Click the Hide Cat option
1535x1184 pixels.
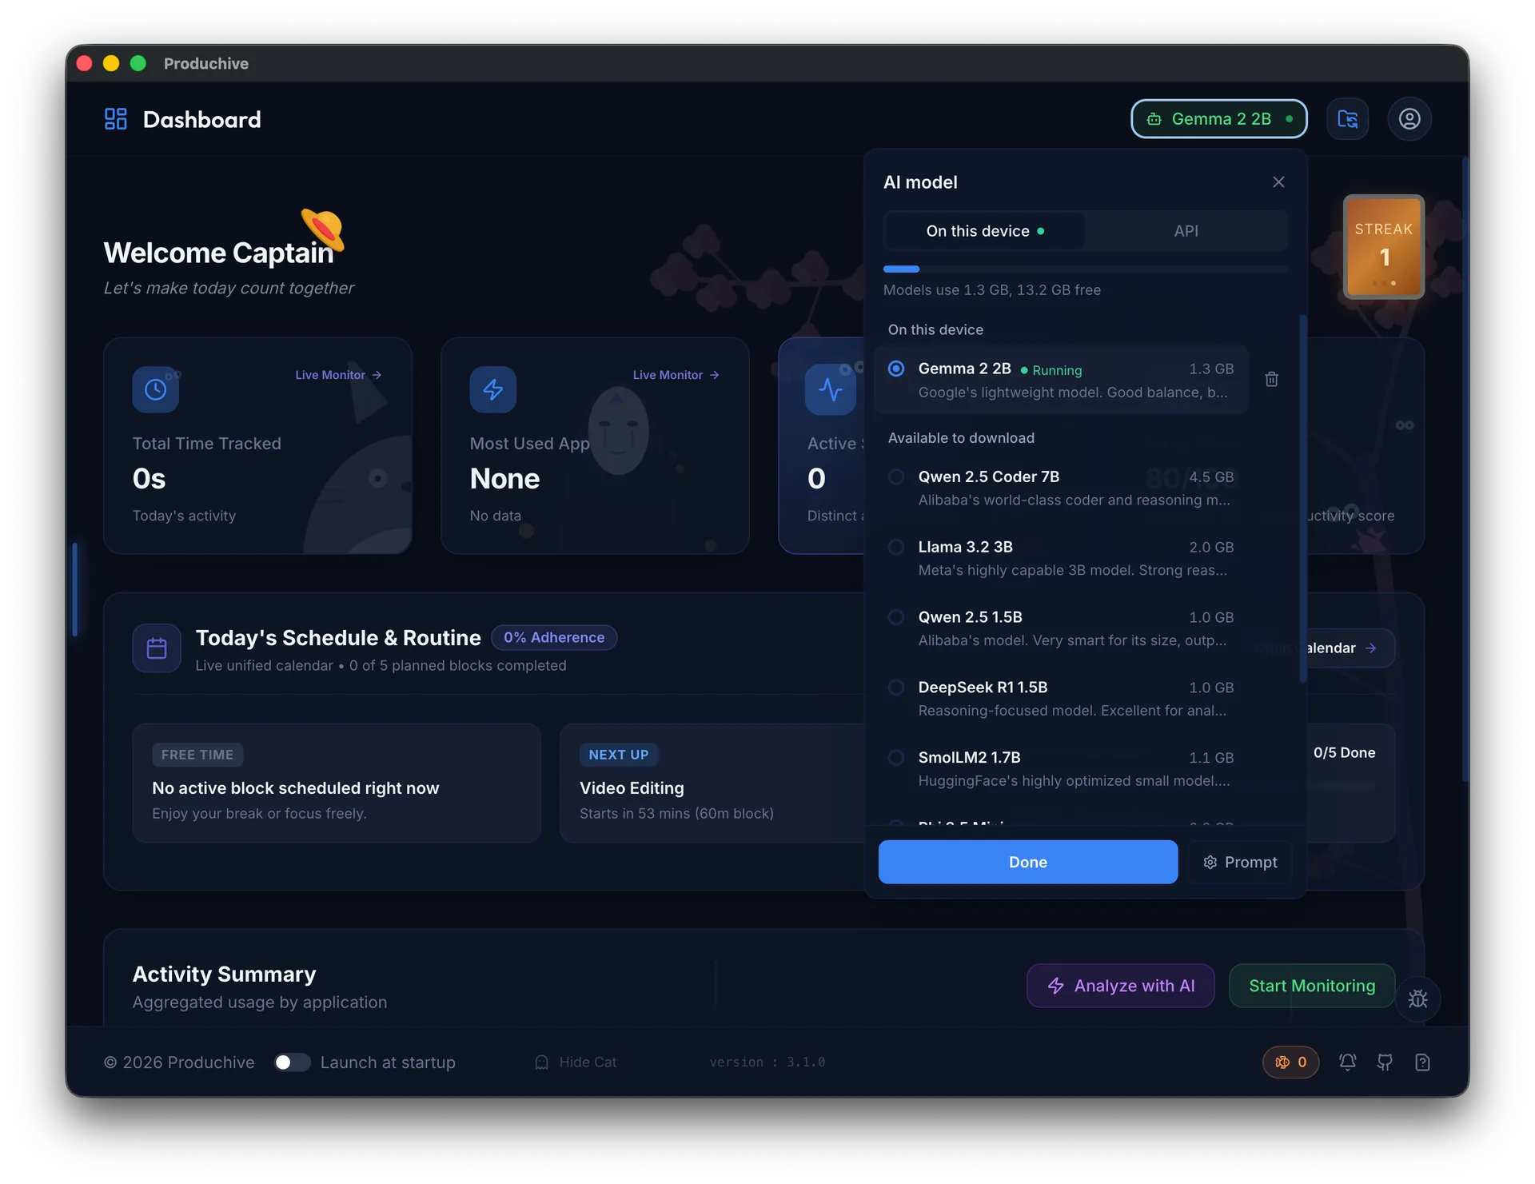point(576,1062)
